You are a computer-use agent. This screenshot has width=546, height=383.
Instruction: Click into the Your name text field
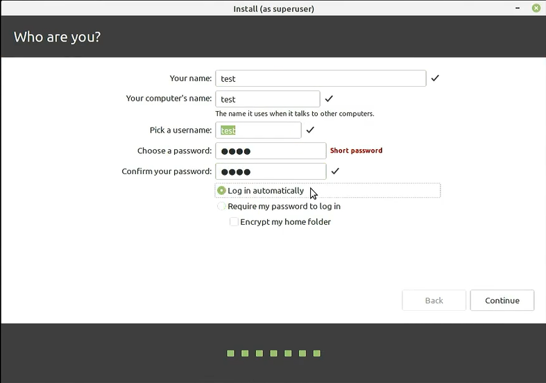[321, 78]
